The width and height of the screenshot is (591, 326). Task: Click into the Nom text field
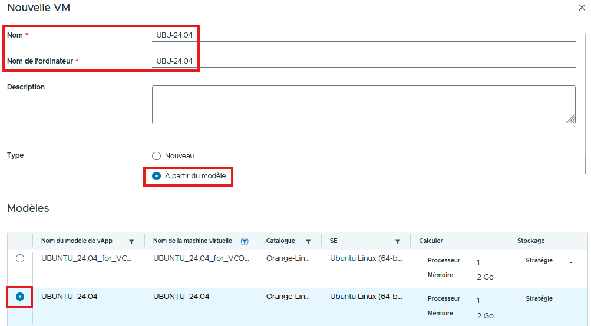(x=362, y=35)
